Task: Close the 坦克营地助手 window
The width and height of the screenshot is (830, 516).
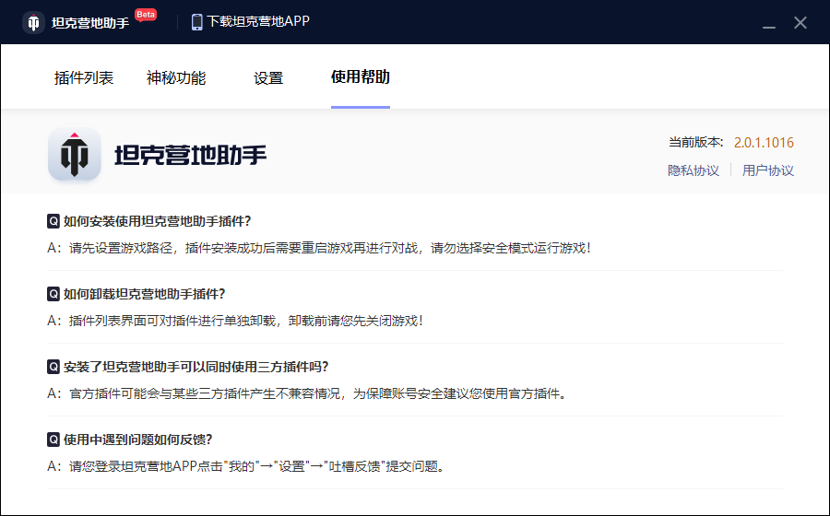Action: tap(800, 23)
